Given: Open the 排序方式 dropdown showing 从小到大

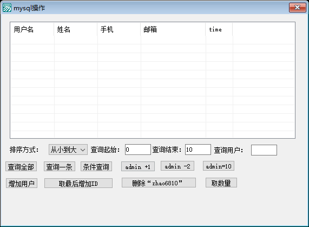Looking at the screenshot, I should (68, 150).
